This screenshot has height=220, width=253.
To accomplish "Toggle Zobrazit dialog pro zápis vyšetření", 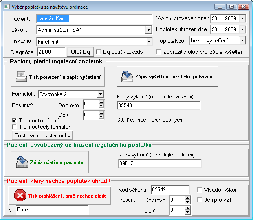I will click(159, 52).
